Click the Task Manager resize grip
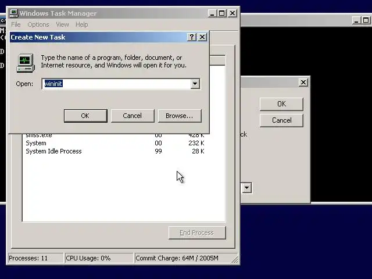Image resolution: width=372 pixels, height=279 pixels. (x=235, y=260)
